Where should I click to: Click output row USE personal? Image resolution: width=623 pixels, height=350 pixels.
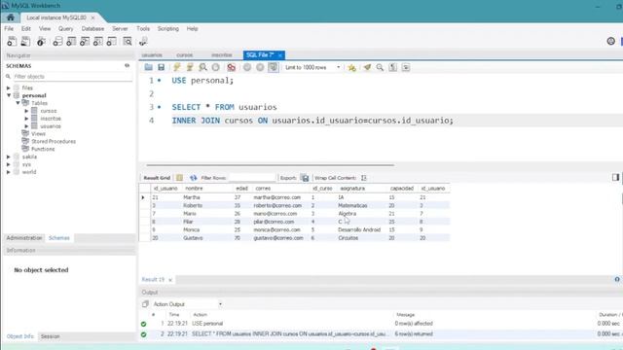pos(207,324)
